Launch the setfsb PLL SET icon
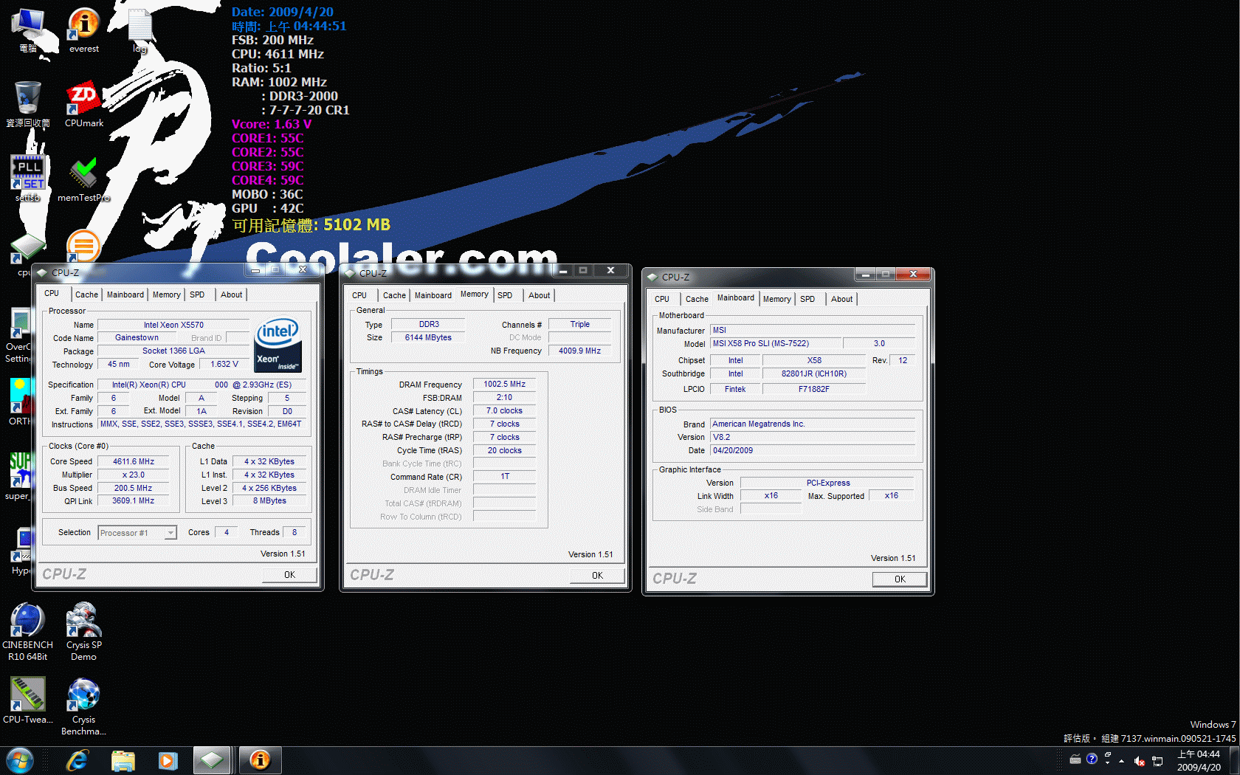The width and height of the screenshot is (1240, 775). tap(28, 178)
